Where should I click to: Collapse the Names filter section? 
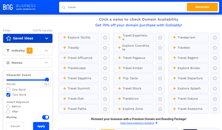click(x=28, y=63)
